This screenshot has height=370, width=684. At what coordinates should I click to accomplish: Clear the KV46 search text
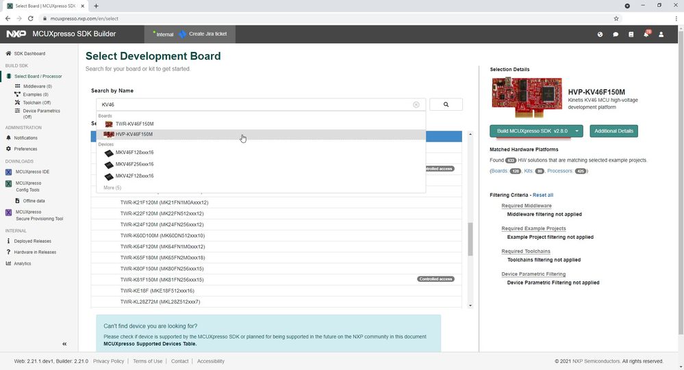click(x=416, y=105)
